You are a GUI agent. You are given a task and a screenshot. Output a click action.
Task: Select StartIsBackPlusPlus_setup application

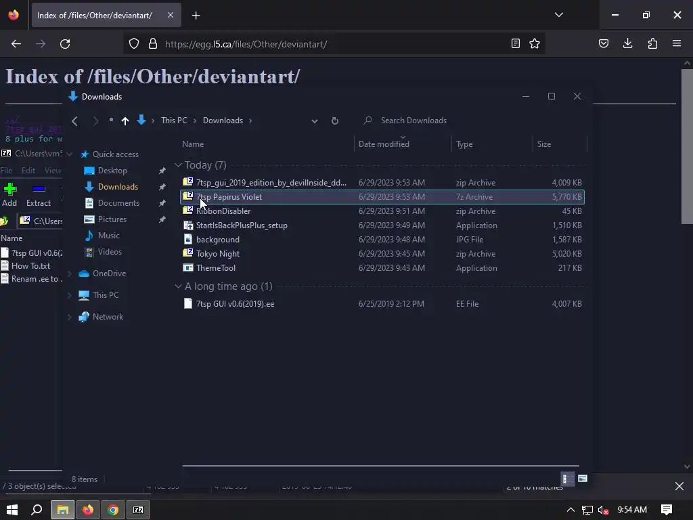(x=382, y=225)
